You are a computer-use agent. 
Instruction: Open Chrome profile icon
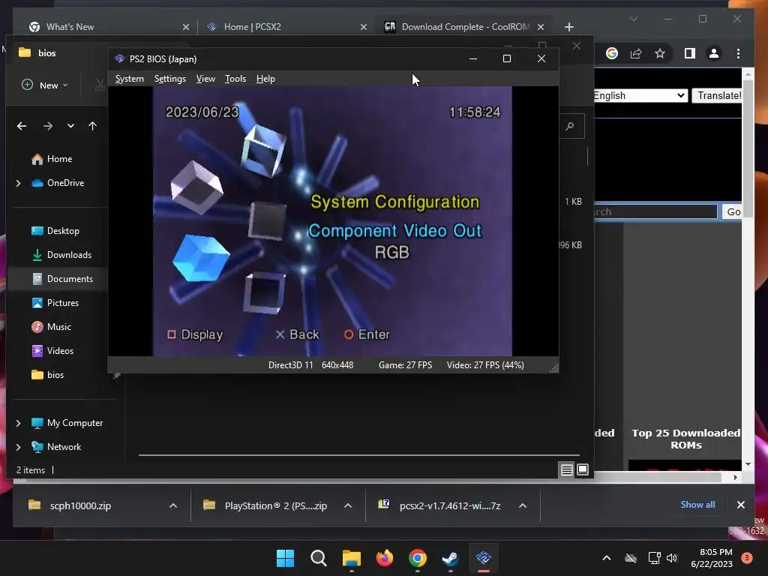pos(714,53)
